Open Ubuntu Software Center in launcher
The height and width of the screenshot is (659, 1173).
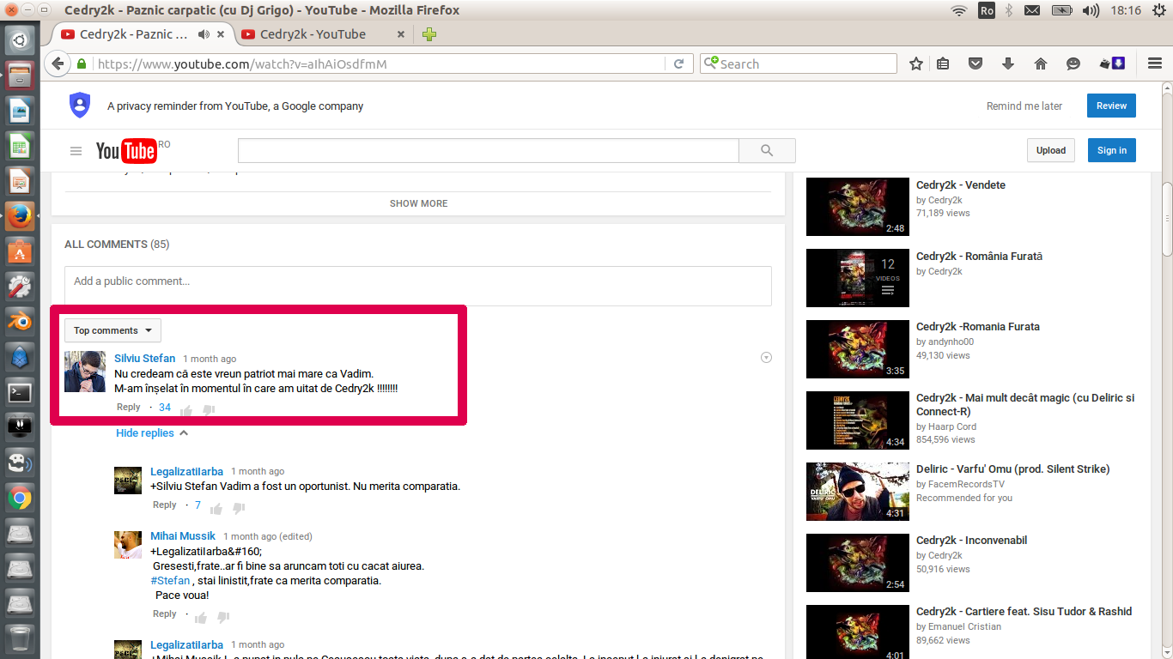(x=20, y=251)
